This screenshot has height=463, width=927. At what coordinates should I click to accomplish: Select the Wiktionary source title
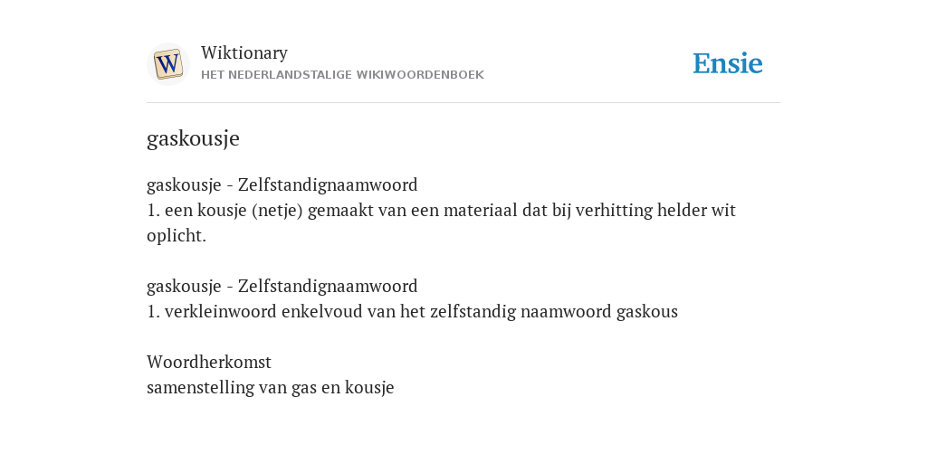tap(244, 52)
